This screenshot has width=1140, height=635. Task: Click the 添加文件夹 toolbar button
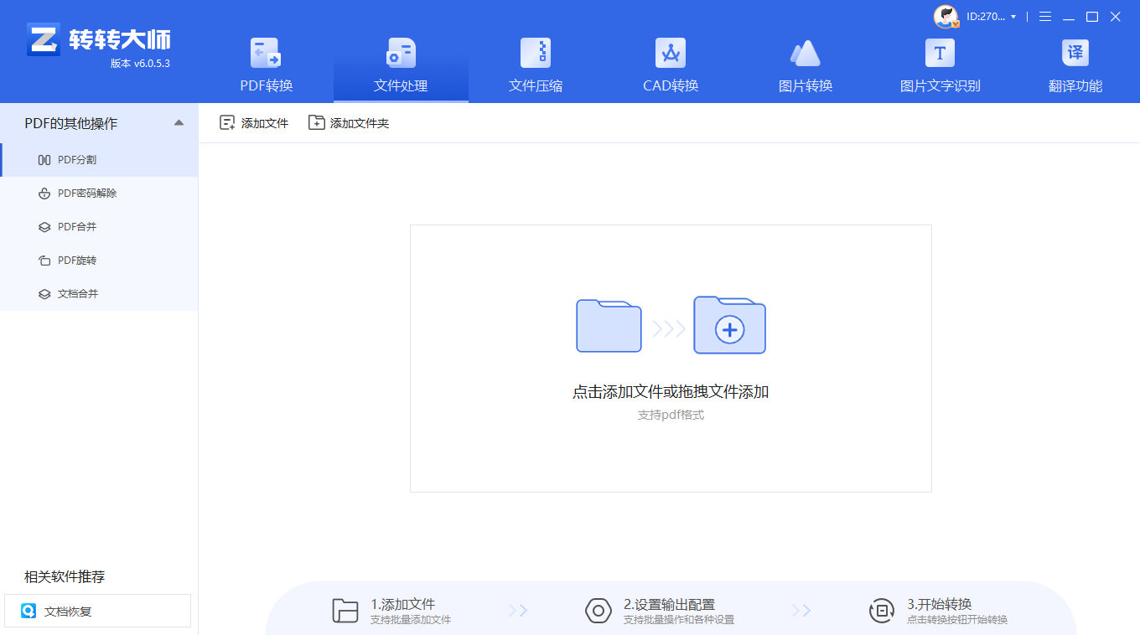click(x=349, y=122)
